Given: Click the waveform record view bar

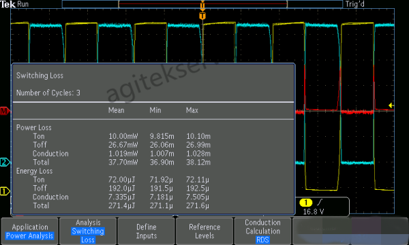Looking at the screenshot, I should [x=202, y=4].
